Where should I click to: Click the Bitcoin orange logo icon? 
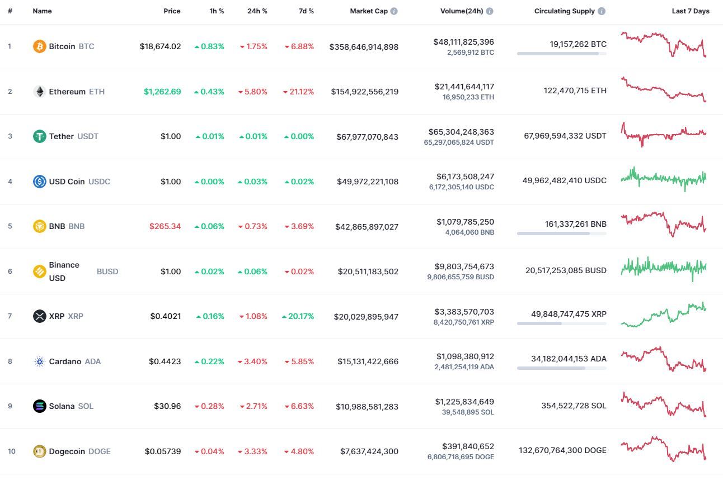(39, 46)
